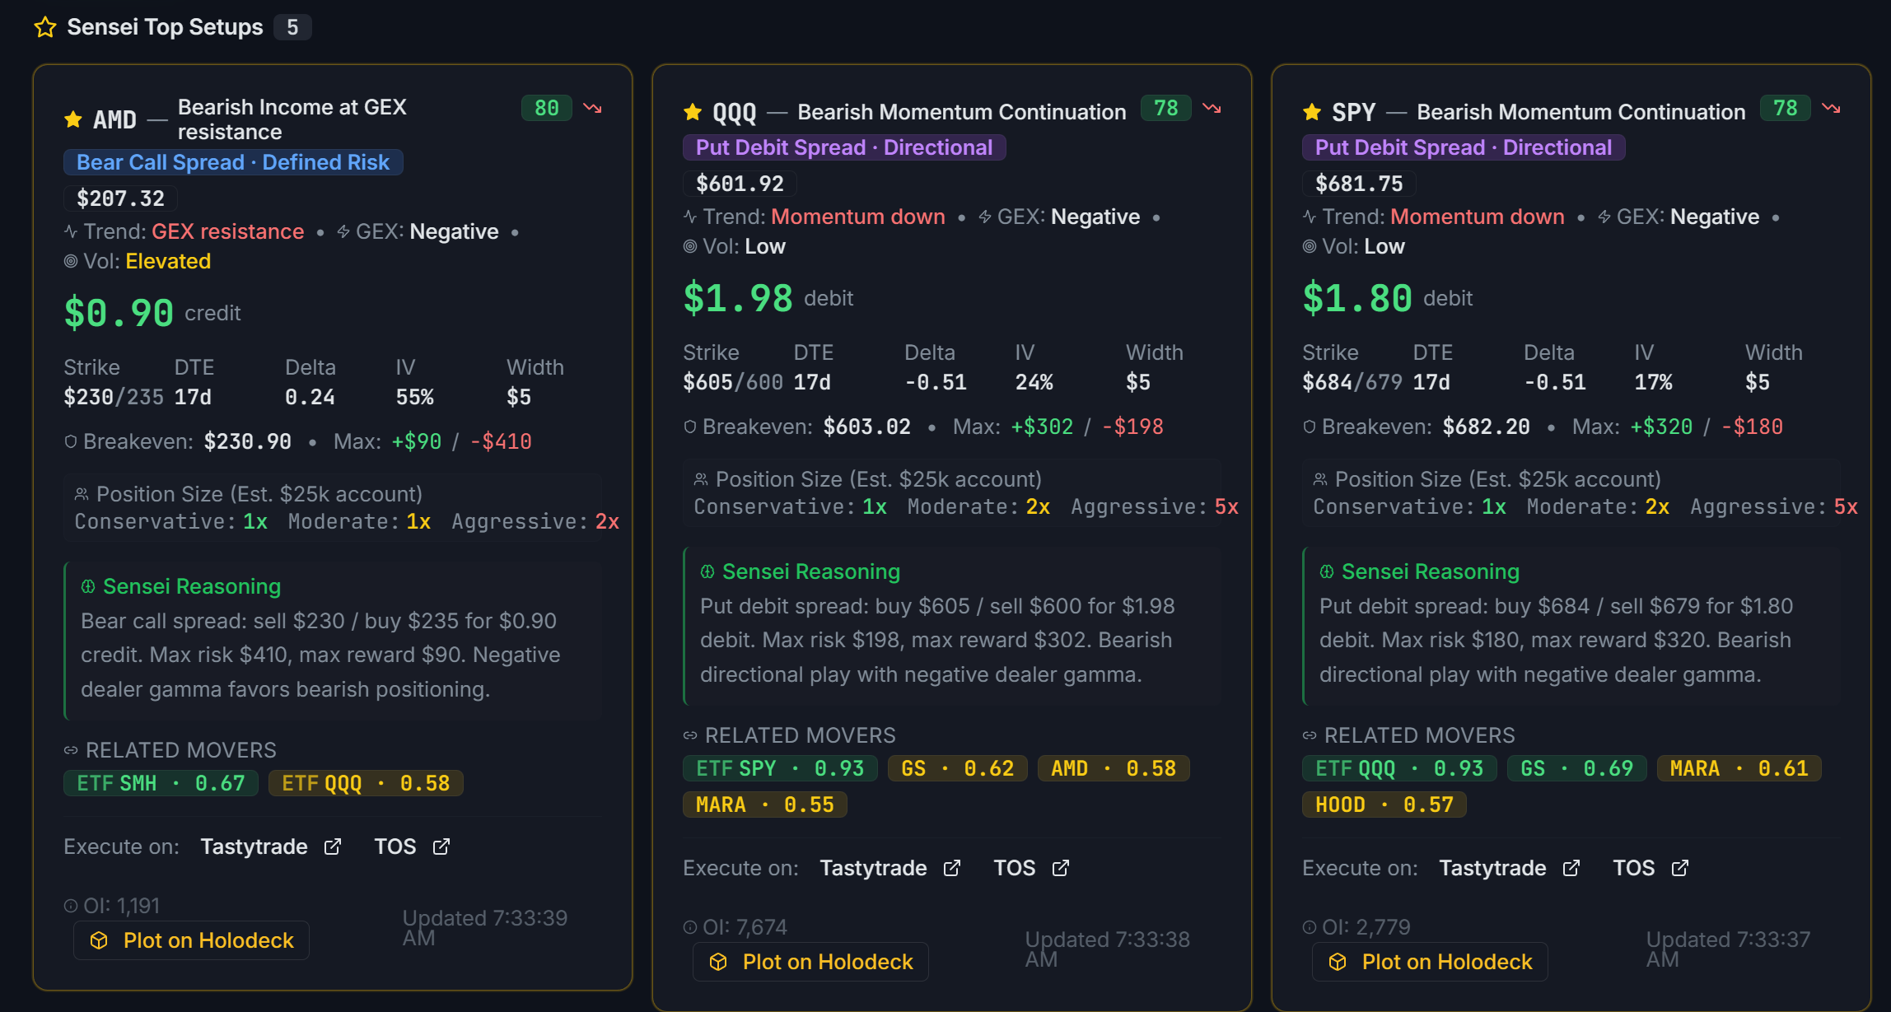This screenshot has height=1012, width=1891.
Task: Click the Put Debit Spread badge on QQQ
Action: (843, 147)
